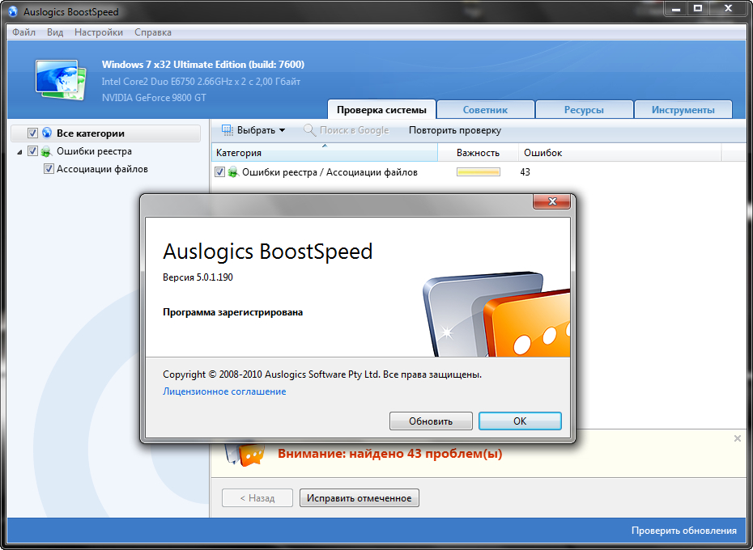Maximize the Auslogics BoostSpeed window
Viewport: 753px width, 550px height.
pos(698,9)
